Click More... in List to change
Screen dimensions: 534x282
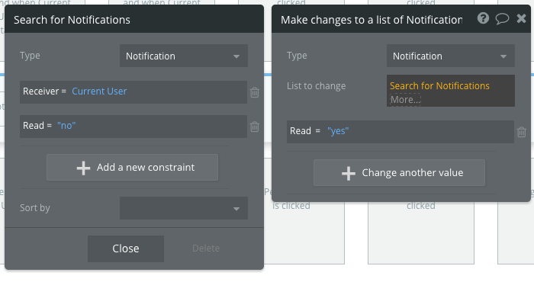(405, 100)
